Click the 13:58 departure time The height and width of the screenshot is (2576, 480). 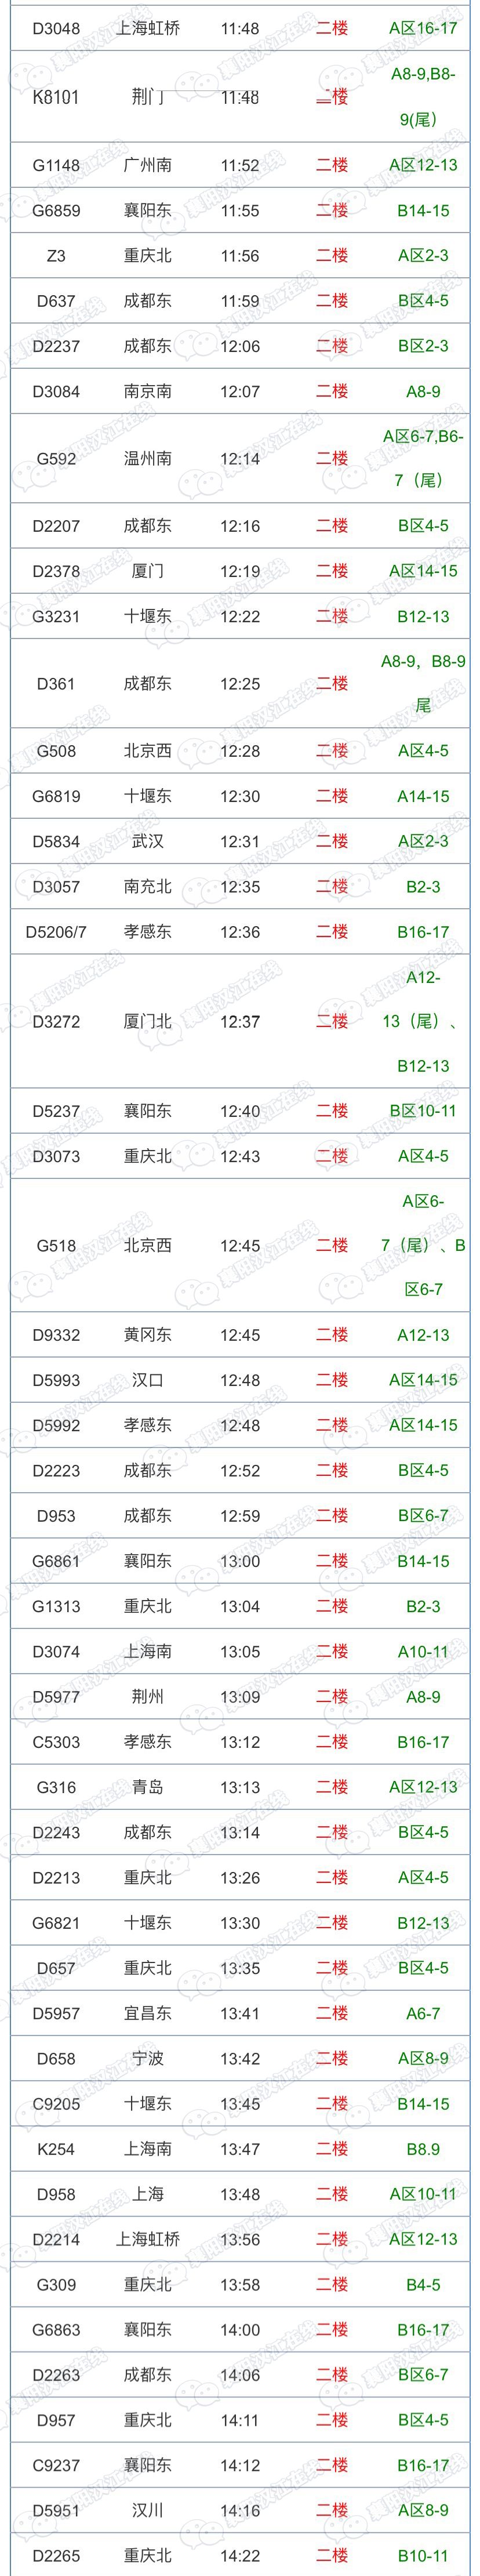240,2285
